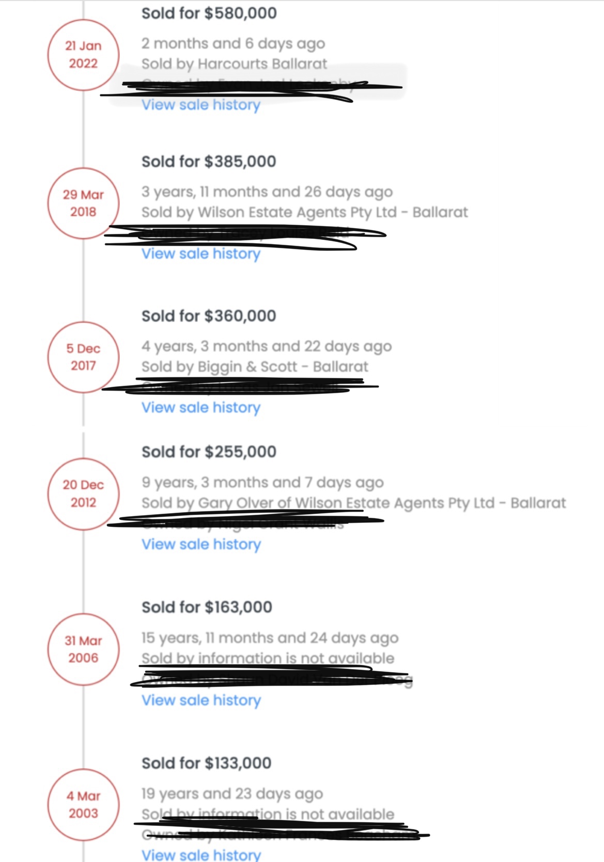Viewport: 604px width, 862px height.
Task: Open sale history for the $360,000 sale
Action: pyautogui.click(x=201, y=407)
